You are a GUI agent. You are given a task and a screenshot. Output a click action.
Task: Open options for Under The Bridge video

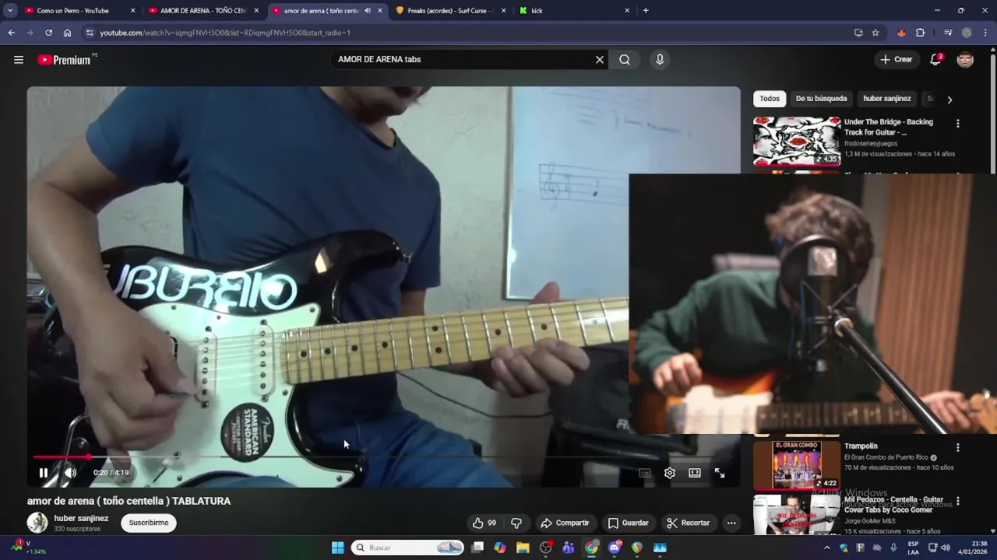click(x=958, y=123)
